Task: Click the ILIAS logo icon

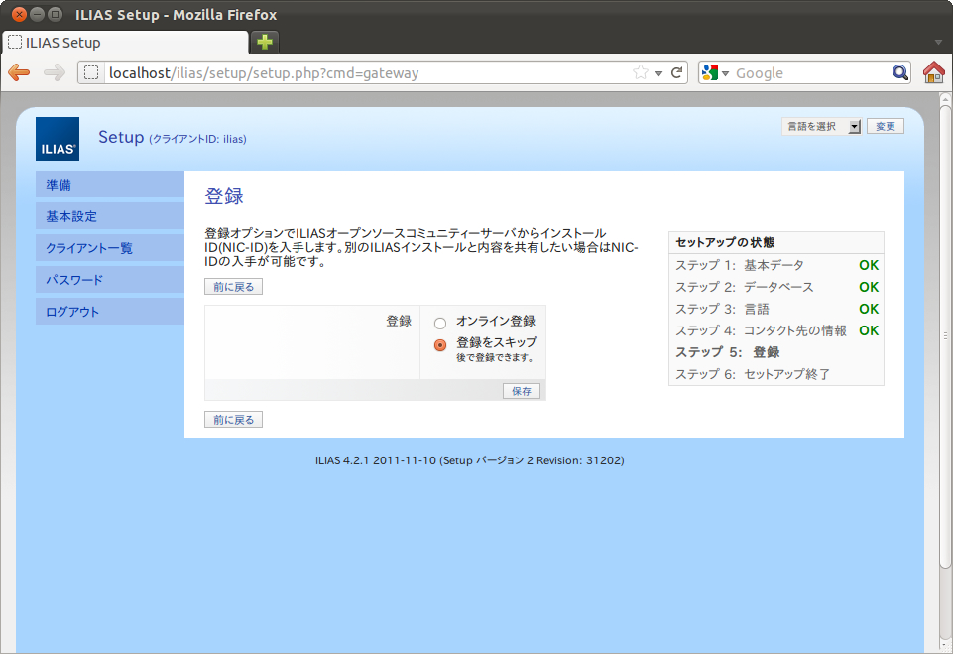Action: [x=58, y=139]
